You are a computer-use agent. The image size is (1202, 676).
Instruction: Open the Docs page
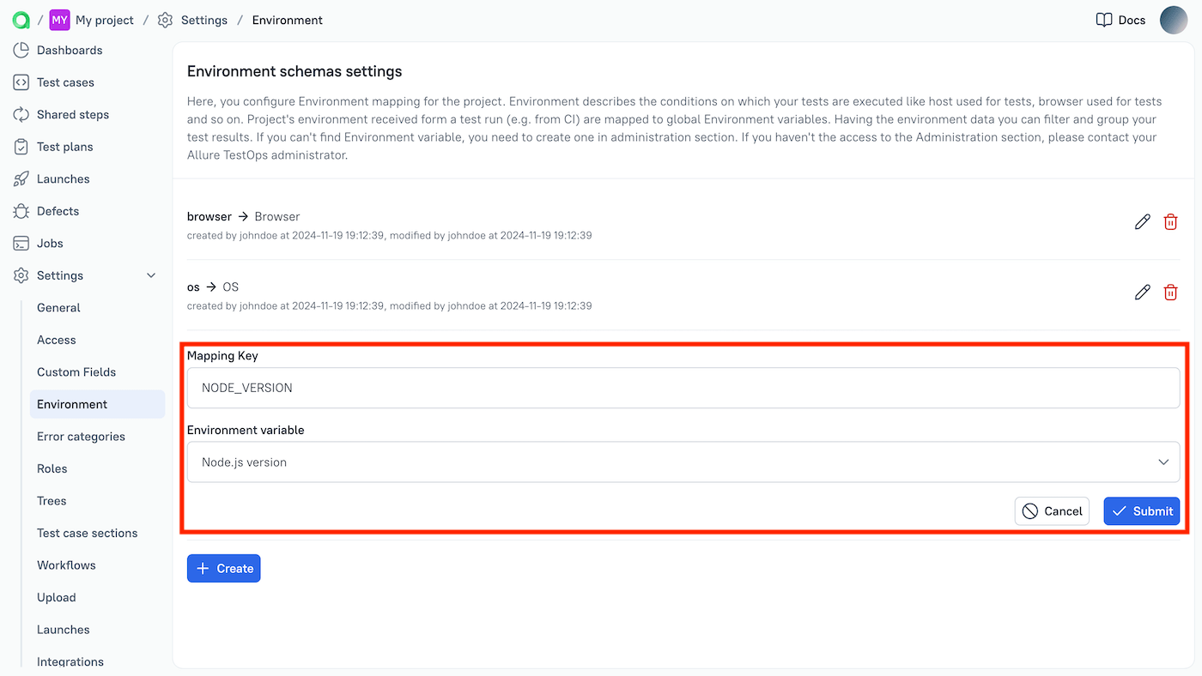(1120, 20)
